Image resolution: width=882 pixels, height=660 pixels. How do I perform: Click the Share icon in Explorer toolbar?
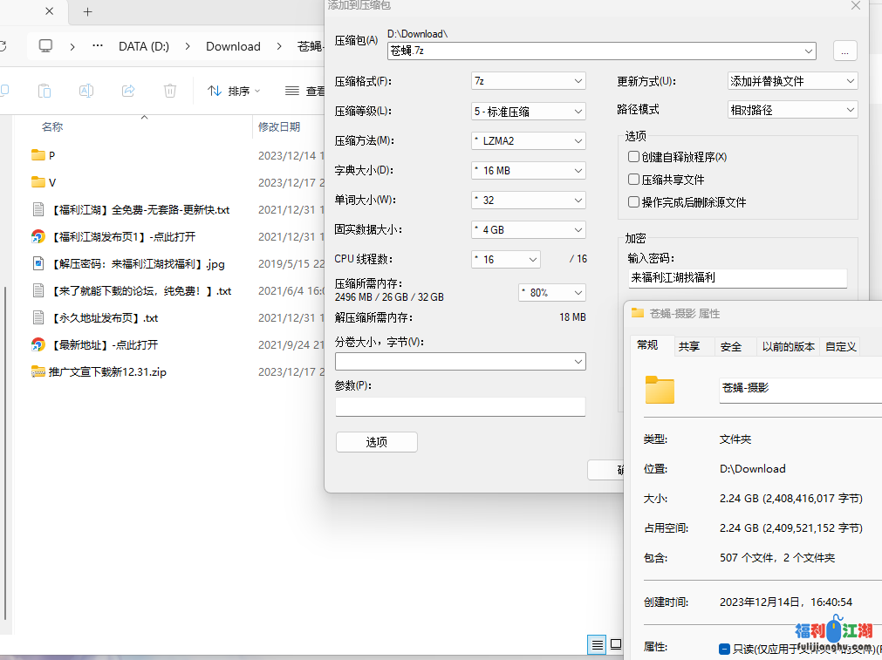click(x=128, y=91)
